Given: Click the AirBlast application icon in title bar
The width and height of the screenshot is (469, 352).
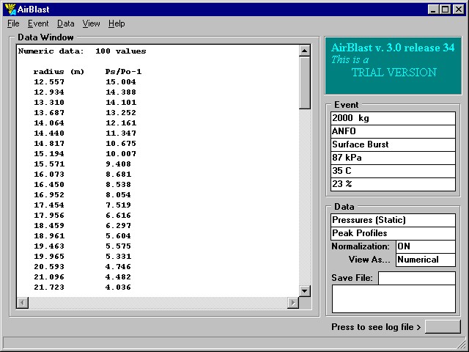Looking at the screenshot, I should pos(10,10).
